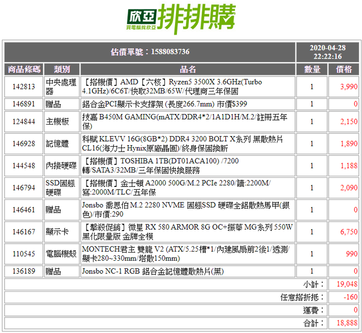Select price 6,750 cell

point(344,232)
